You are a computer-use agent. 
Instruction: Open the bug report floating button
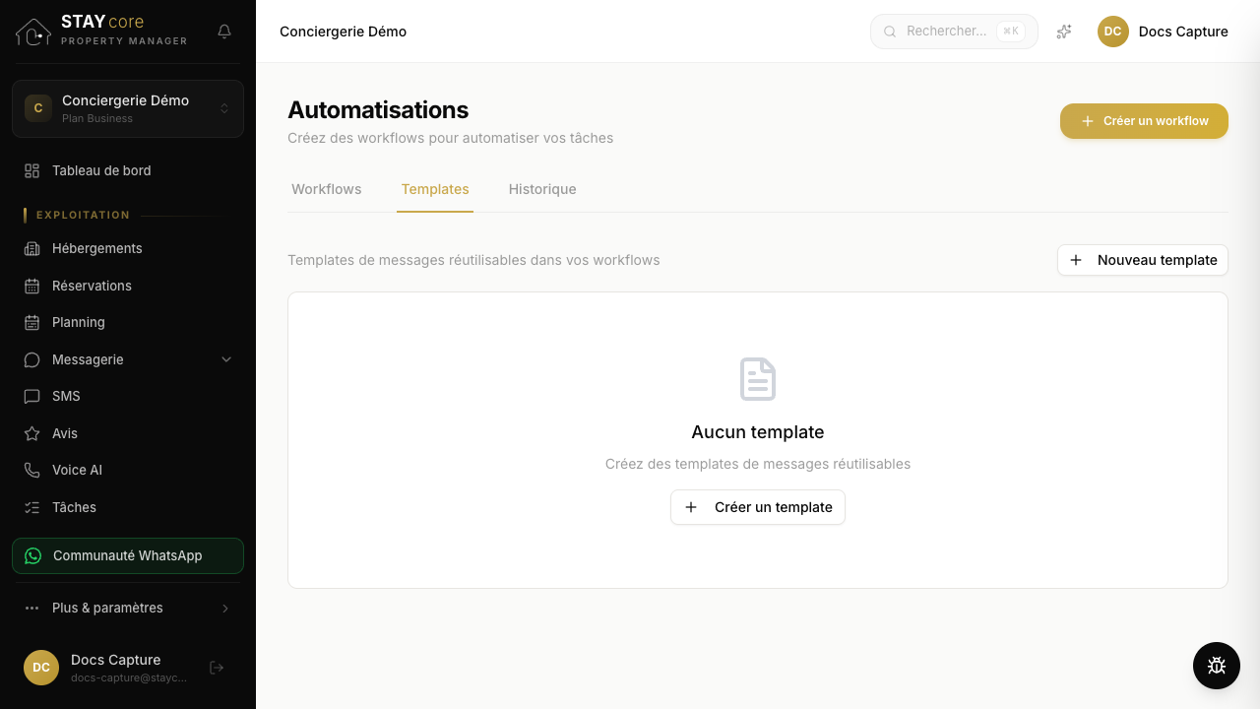[1217, 666]
